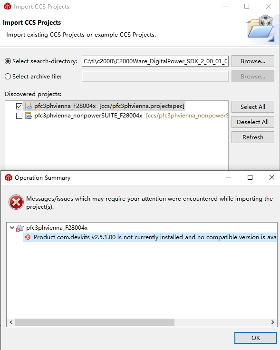Click the Deselect All button

tap(253, 122)
